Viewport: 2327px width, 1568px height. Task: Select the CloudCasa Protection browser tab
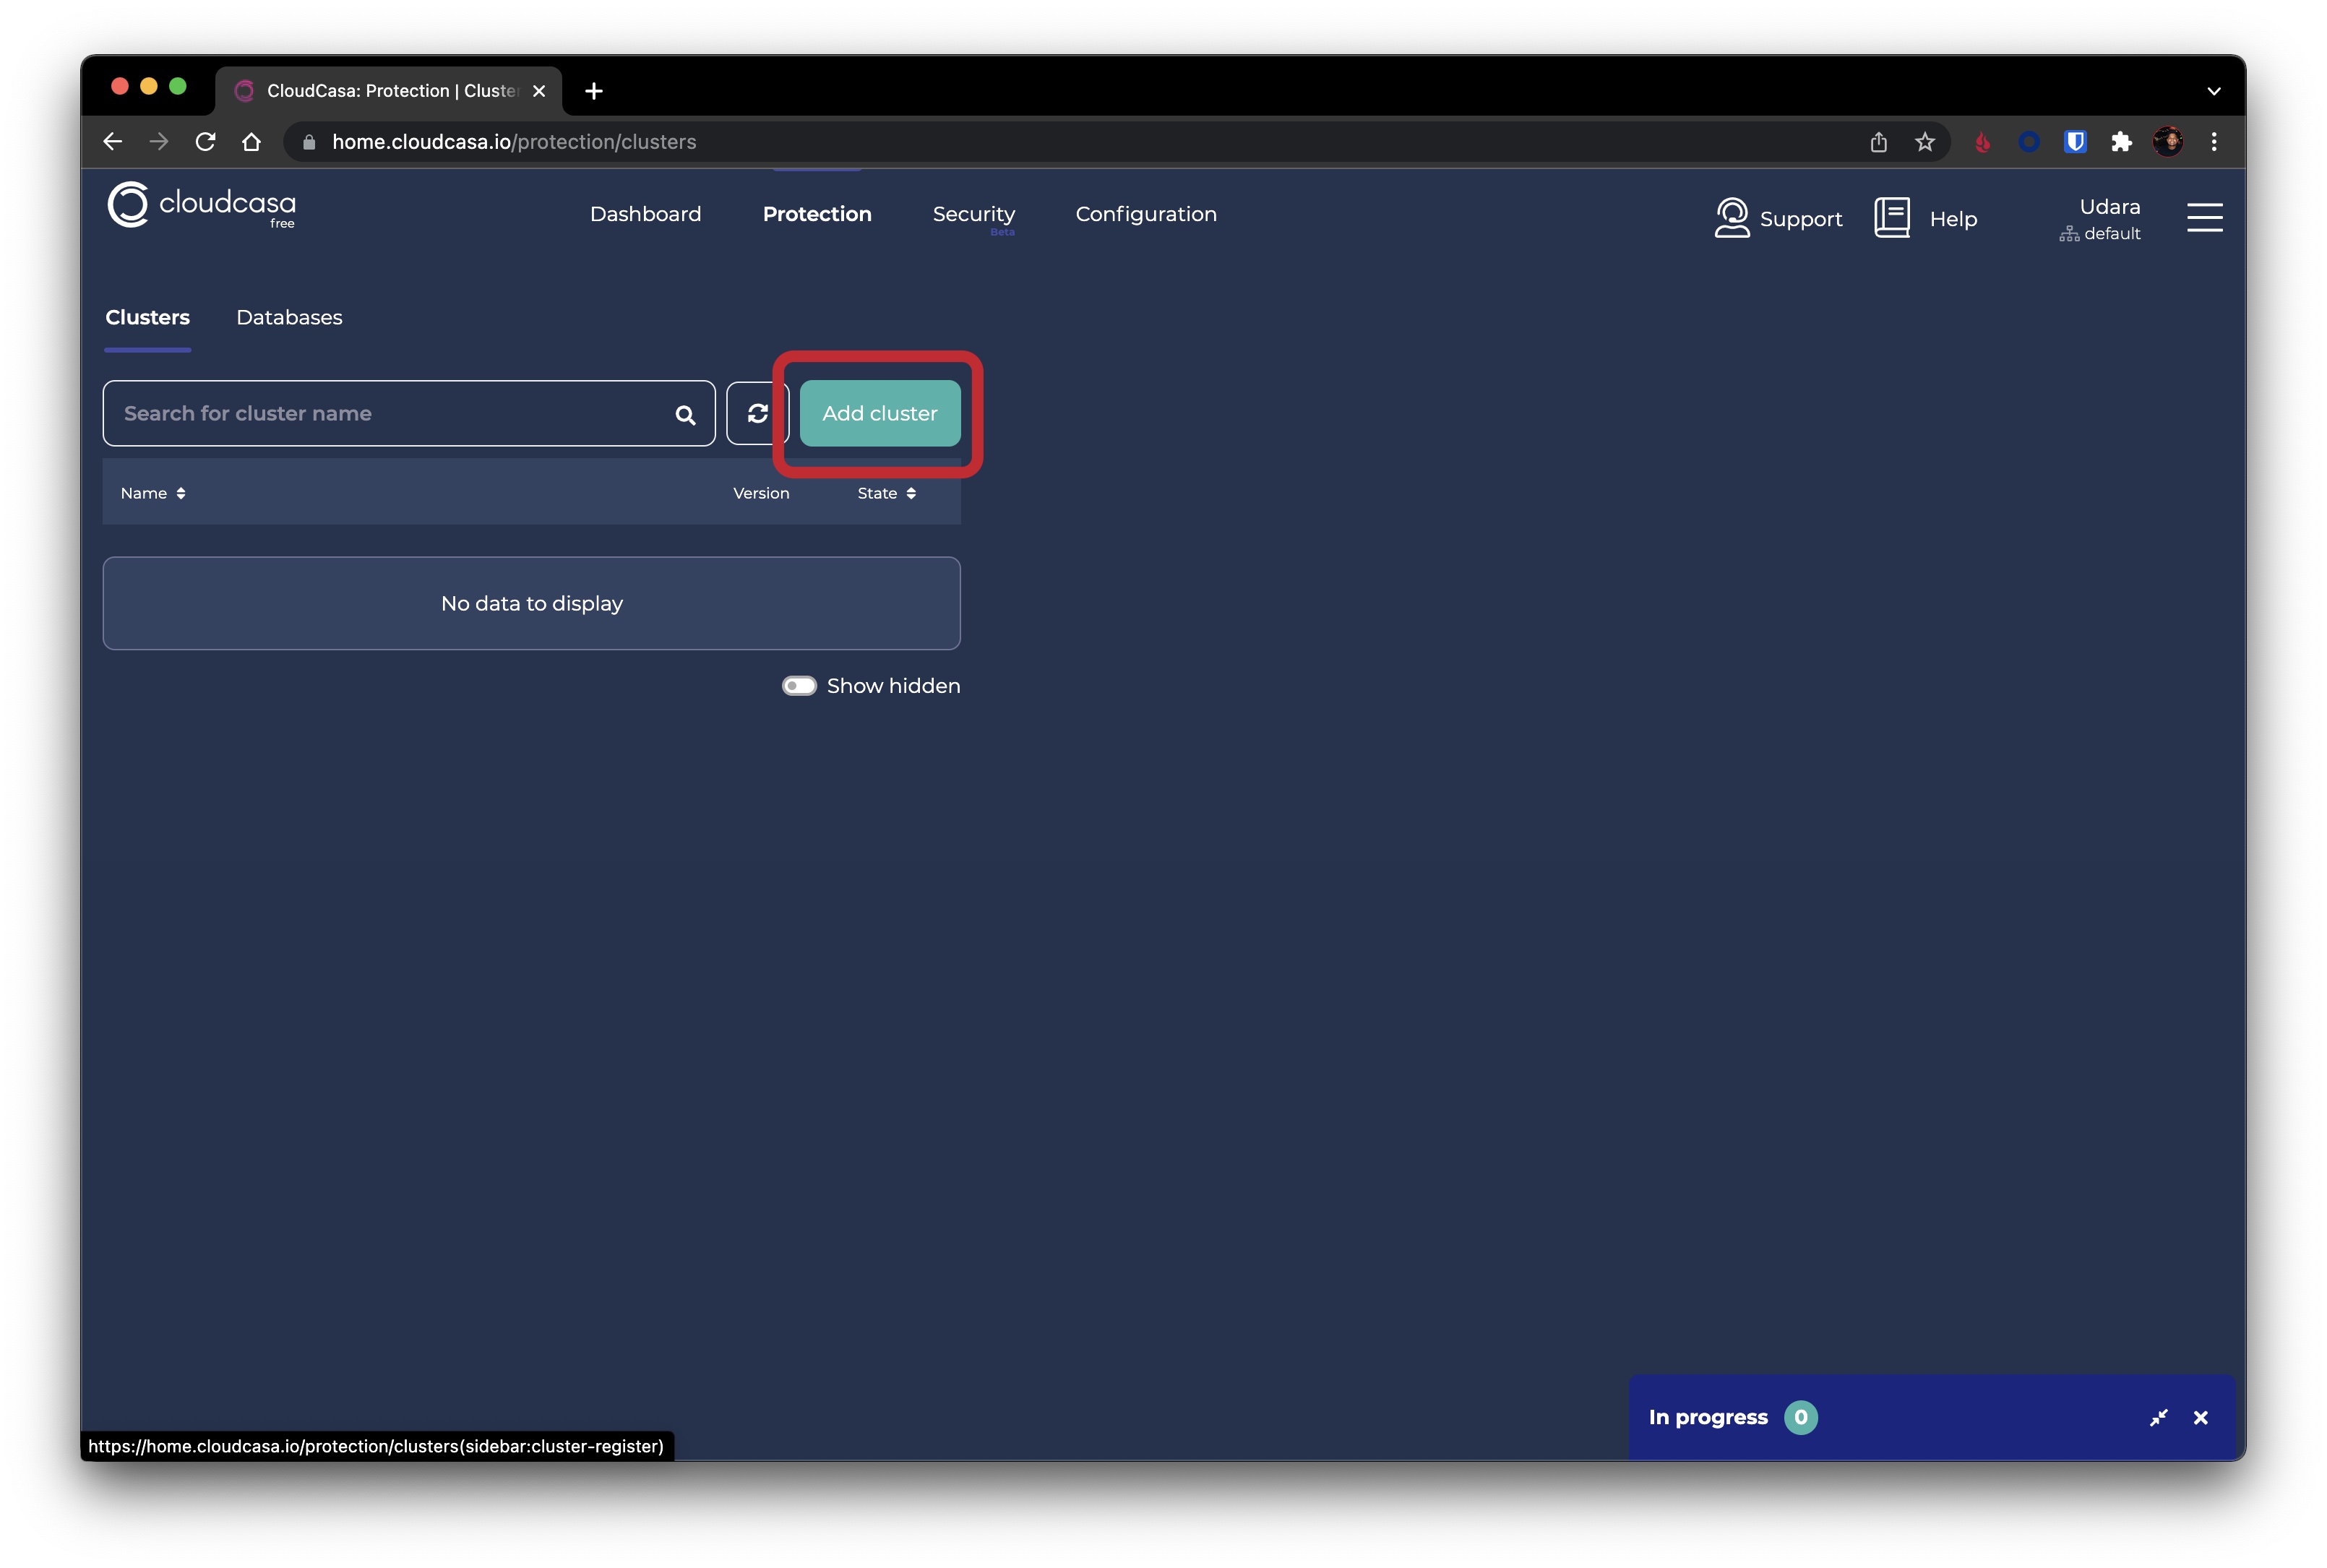click(x=389, y=91)
